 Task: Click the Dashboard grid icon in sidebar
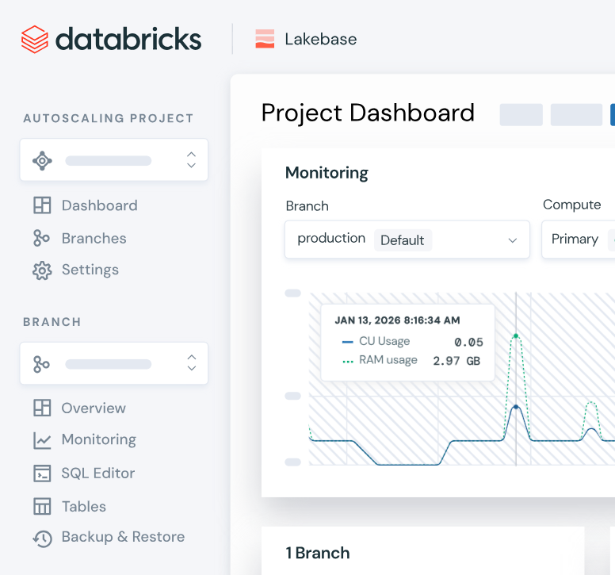tap(42, 205)
